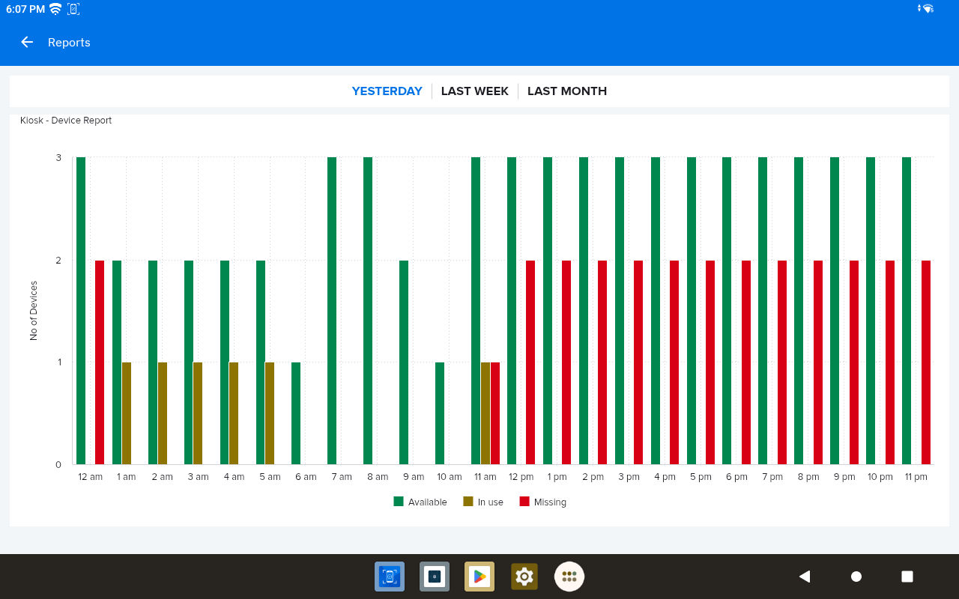Viewport: 959px width, 599px height.
Task: Click the red Missing bar at 12 am
Action: 100,362
